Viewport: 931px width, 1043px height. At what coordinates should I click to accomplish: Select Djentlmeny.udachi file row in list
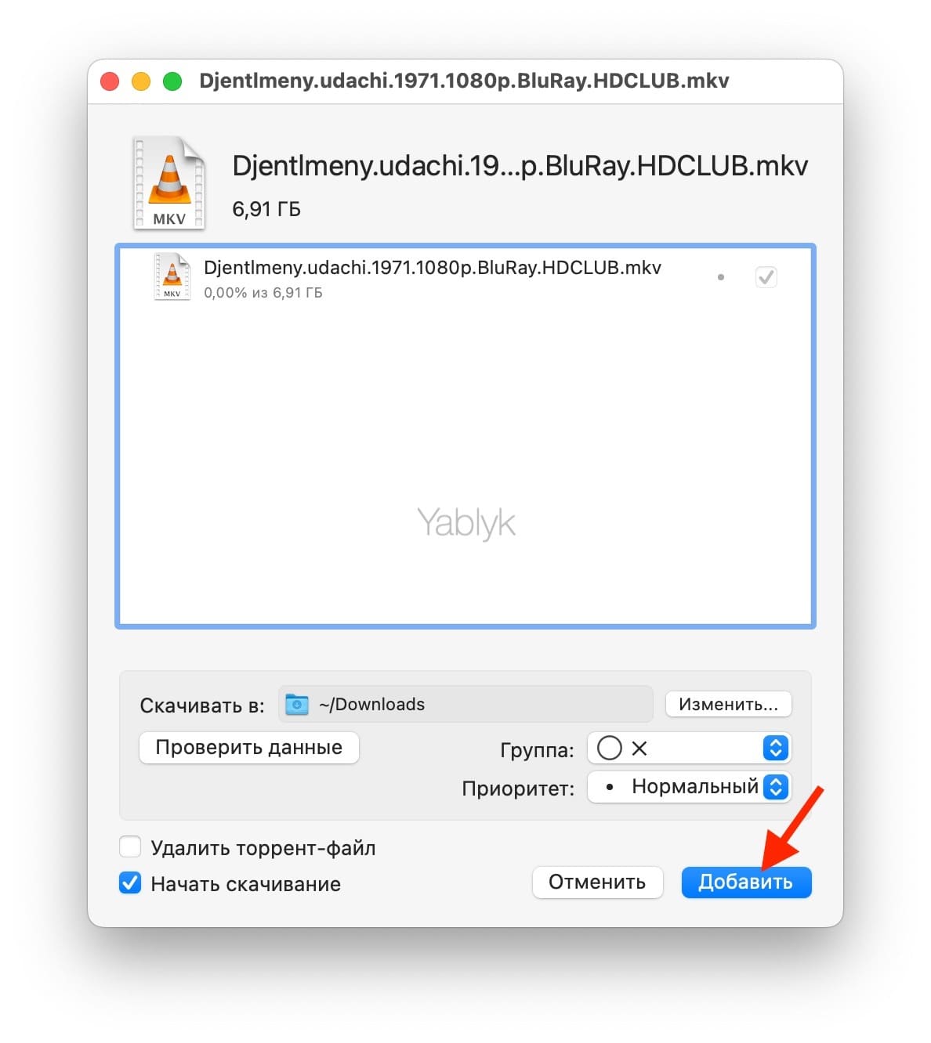(465, 277)
